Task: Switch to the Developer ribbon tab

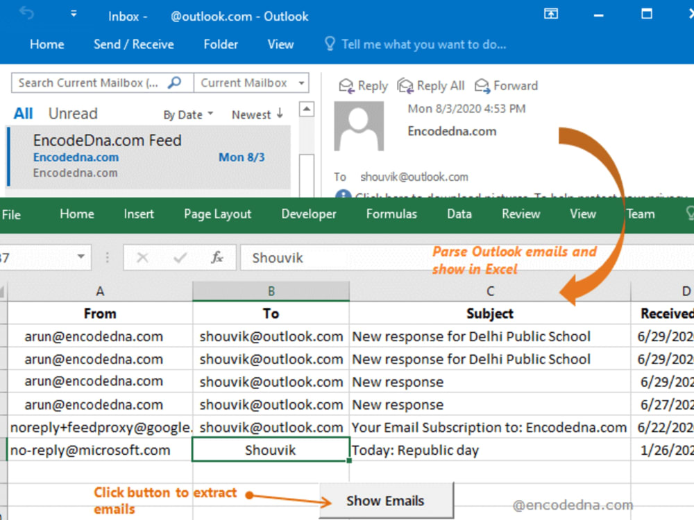Action: (308, 214)
